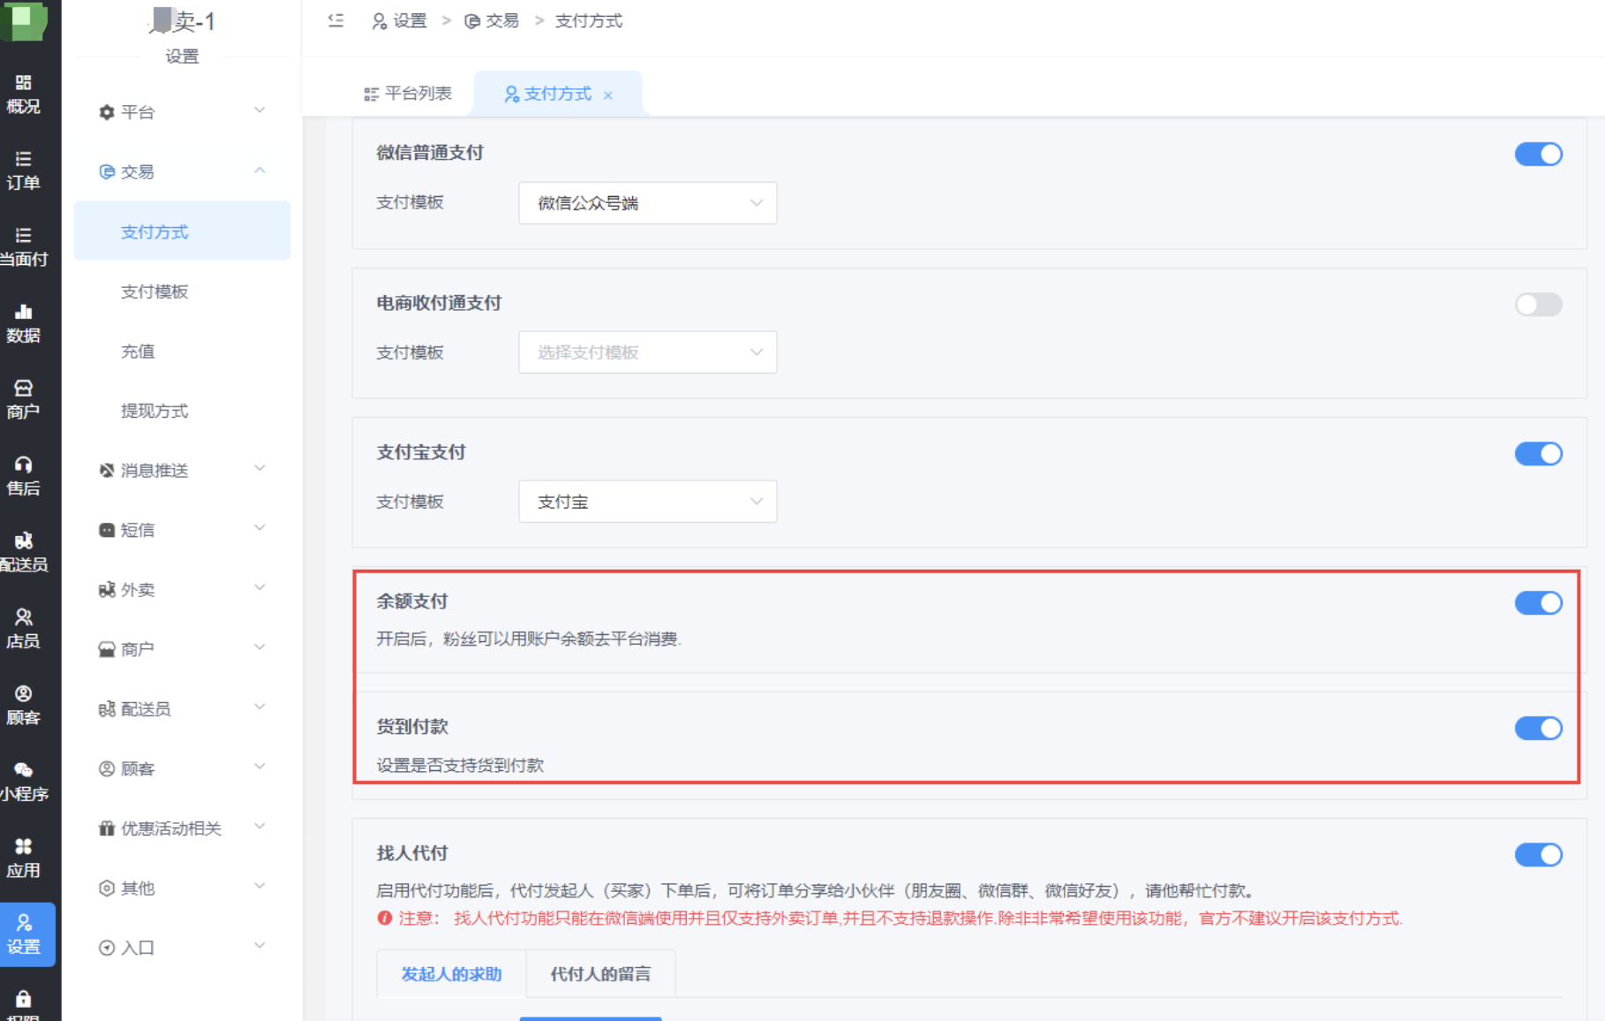Click the red warning icon before 注意
This screenshot has height=1021, width=1605.
point(384,919)
